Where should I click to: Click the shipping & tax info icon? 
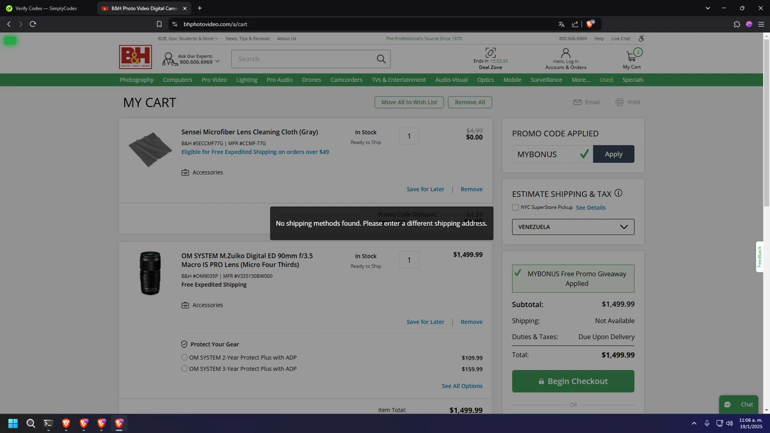coord(619,193)
